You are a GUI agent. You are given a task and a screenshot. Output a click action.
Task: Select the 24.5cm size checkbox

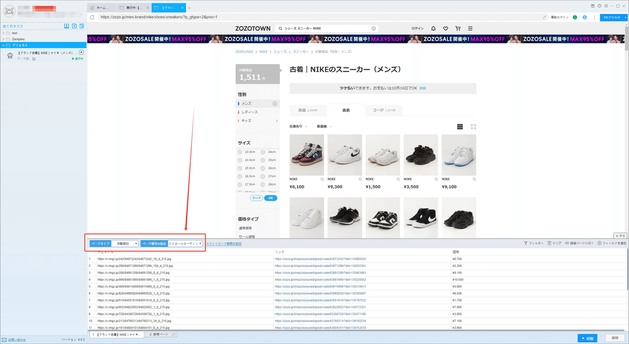point(240,160)
